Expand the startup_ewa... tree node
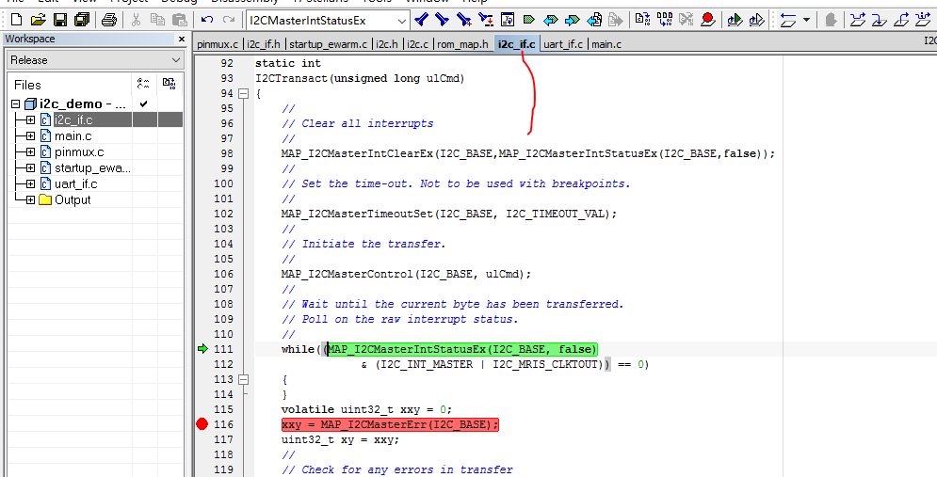Image resolution: width=937 pixels, height=477 pixels. (x=30, y=168)
